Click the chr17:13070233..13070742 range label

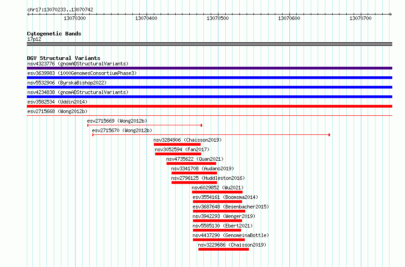pos(60,10)
